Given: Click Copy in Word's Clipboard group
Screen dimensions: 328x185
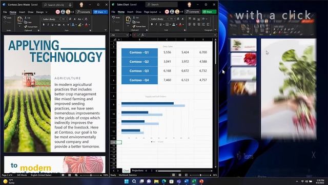Looking at the screenshot, I should [28, 22].
